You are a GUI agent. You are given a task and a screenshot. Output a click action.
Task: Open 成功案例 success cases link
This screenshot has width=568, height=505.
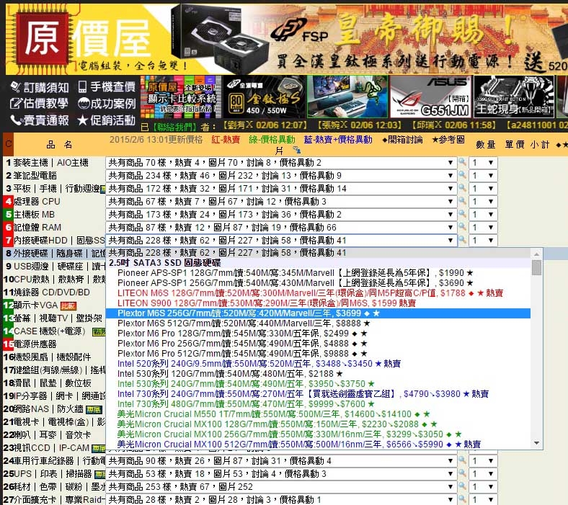coord(107,104)
